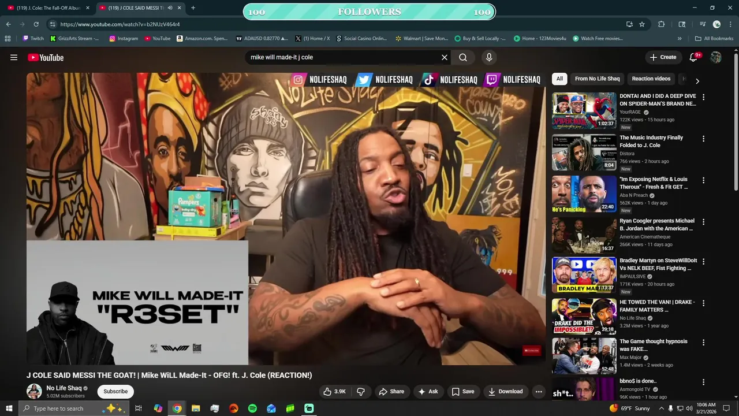
Task: Open options for Bradley Martyn SteveWillDoIt video
Action: pyautogui.click(x=703, y=261)
